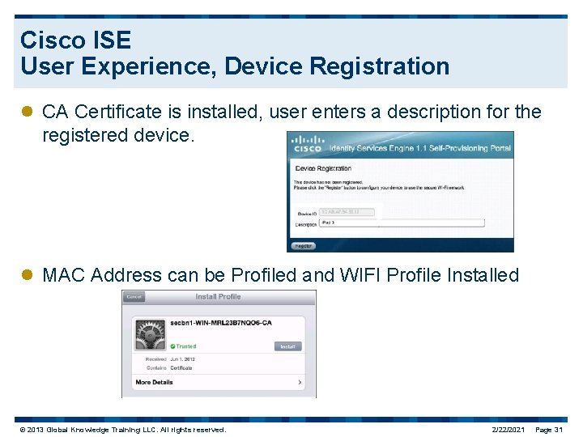
Task: Click the footer date 2/22/2021
Action: (508, 430)
